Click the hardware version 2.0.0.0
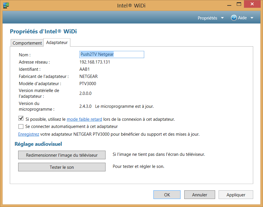This screenshot has height=207, width=263. tap(85, 93)
